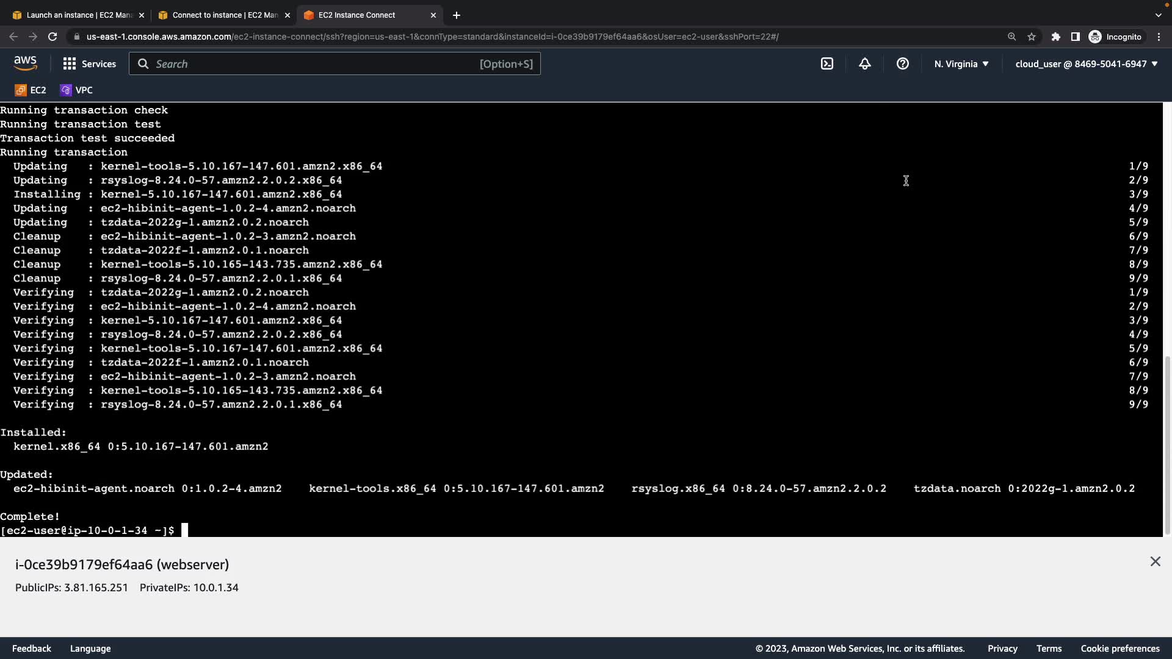This screenshot has width=1172, height=659.
Task: Open the help question mark icon
Action: tap(903, 63)
